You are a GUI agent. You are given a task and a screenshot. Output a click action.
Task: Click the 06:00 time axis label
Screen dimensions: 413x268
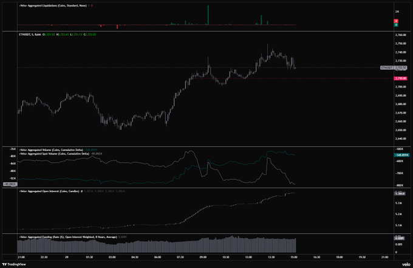coord(157,257)
